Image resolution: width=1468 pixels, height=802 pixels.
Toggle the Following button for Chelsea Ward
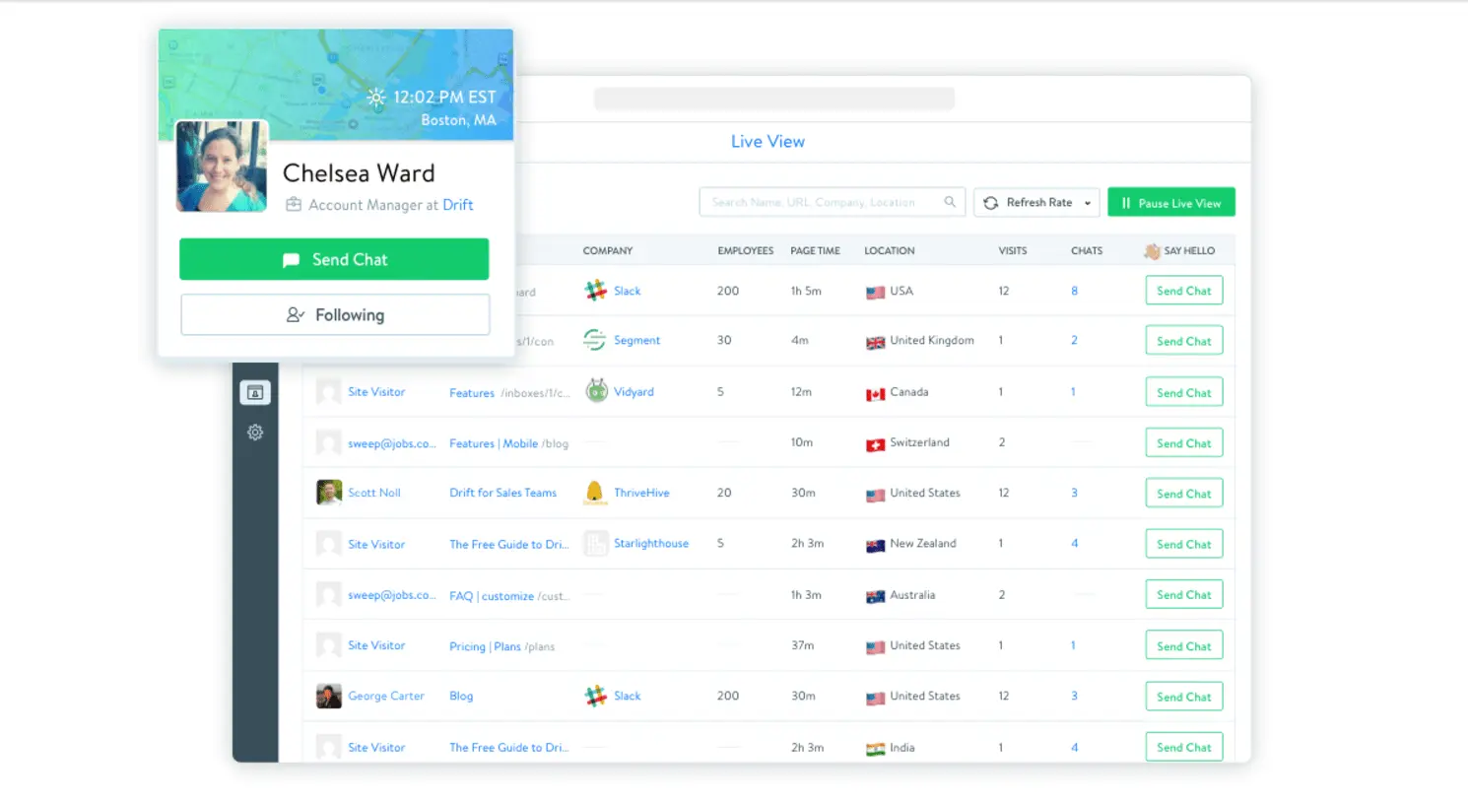pyautogui.click(x=335, y=315)
